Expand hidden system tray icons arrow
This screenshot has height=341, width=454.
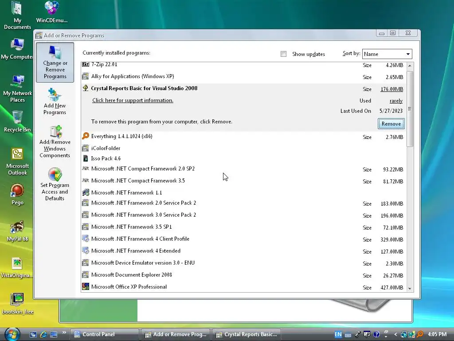coord(395,334)
